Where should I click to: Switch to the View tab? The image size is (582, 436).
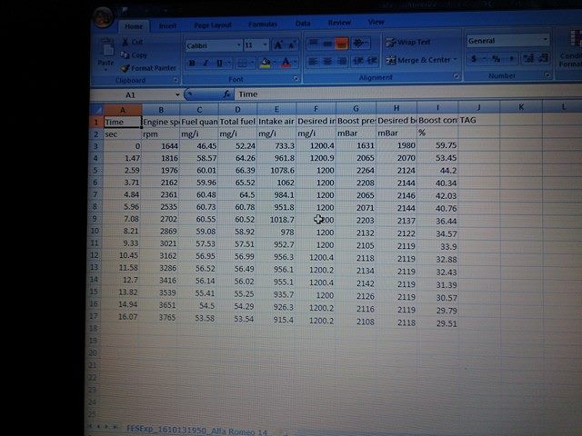(x=376, y=22)
